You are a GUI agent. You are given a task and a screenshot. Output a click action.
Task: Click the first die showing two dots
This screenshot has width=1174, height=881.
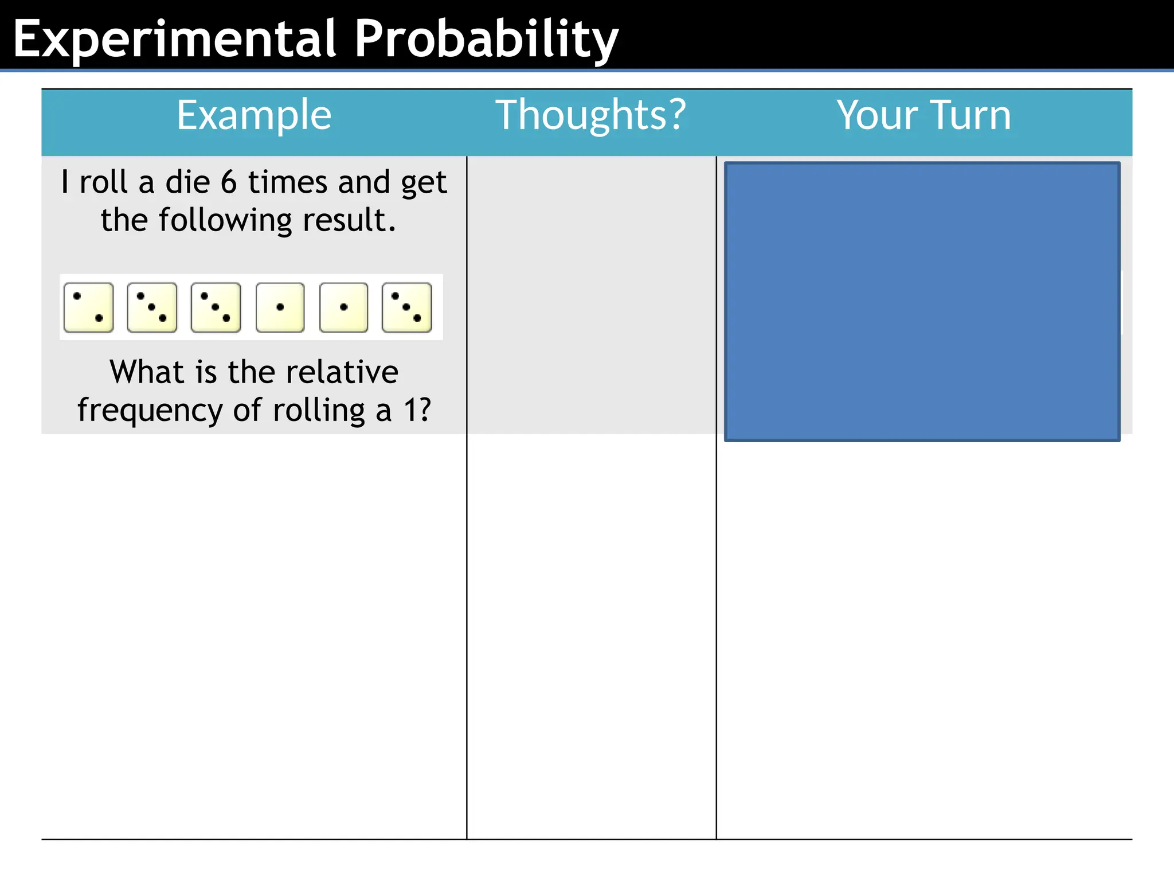pos(88,307)
